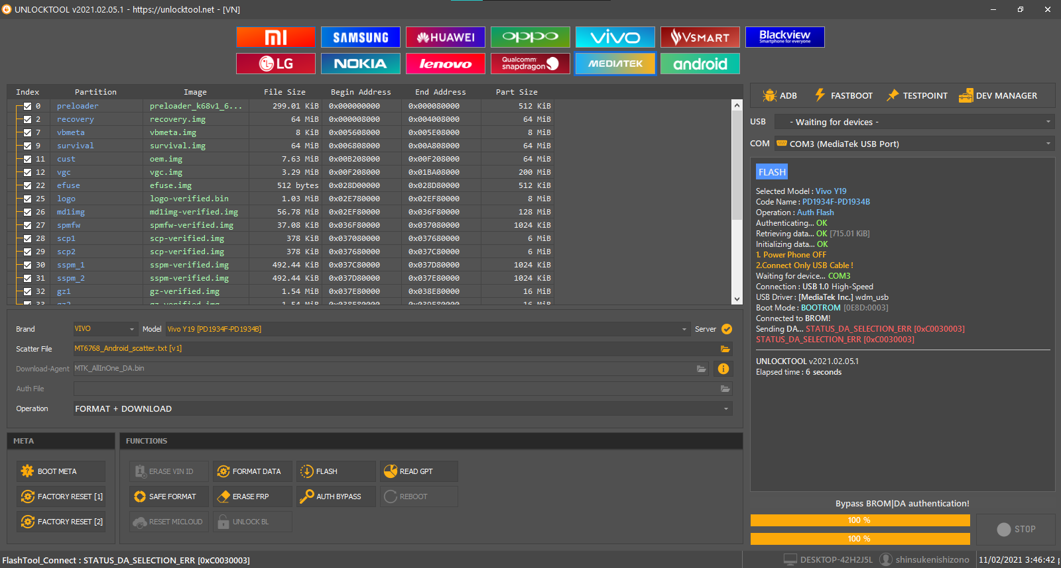Screen dimensions: 1061x568
Task: Start the FLASH function
Action: [x=336, y=471]
